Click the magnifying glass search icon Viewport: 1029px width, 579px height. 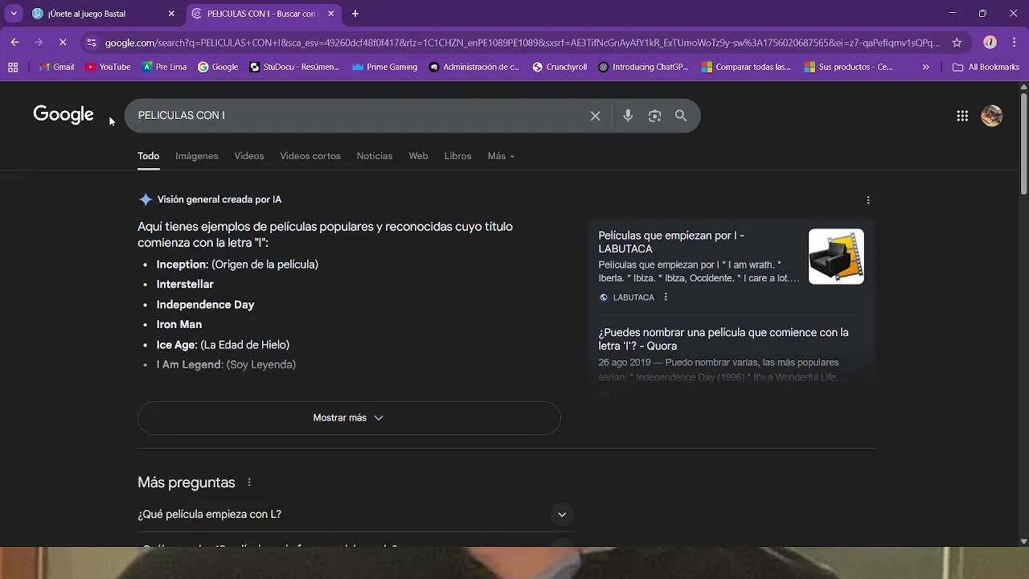[681, 116]
